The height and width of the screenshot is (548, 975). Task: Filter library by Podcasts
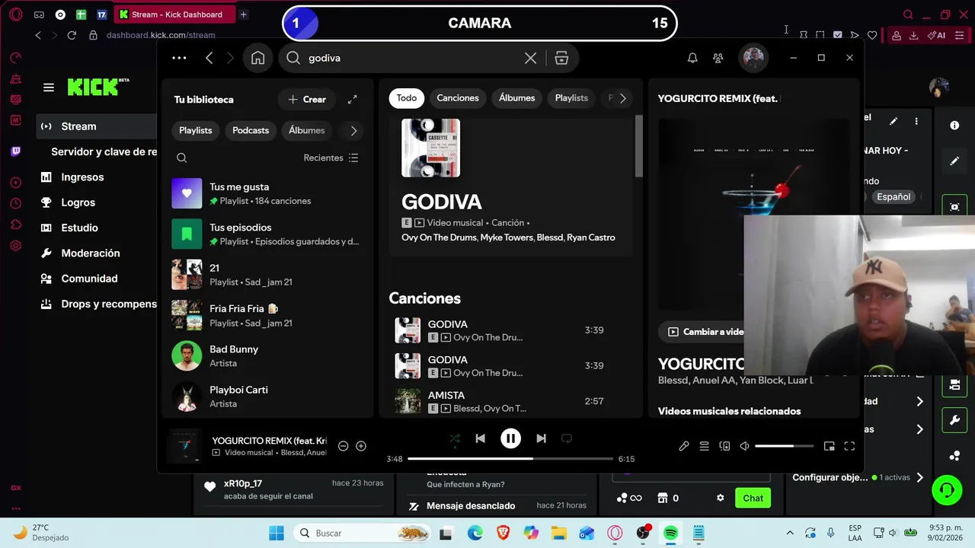(251, 130)
